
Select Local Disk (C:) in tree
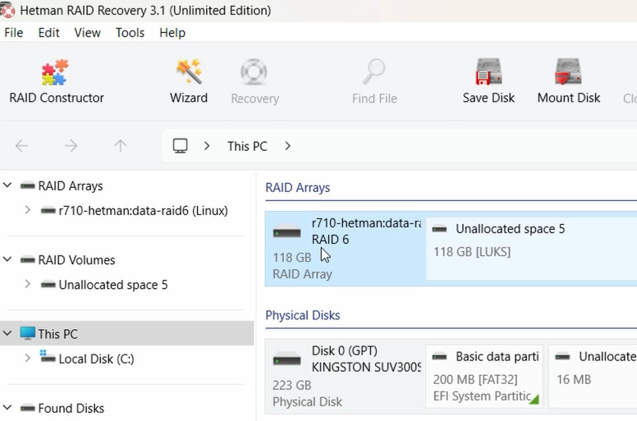pos(96,359)
